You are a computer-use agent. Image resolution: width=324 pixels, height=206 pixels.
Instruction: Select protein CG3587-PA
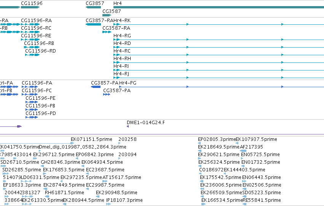117,91
